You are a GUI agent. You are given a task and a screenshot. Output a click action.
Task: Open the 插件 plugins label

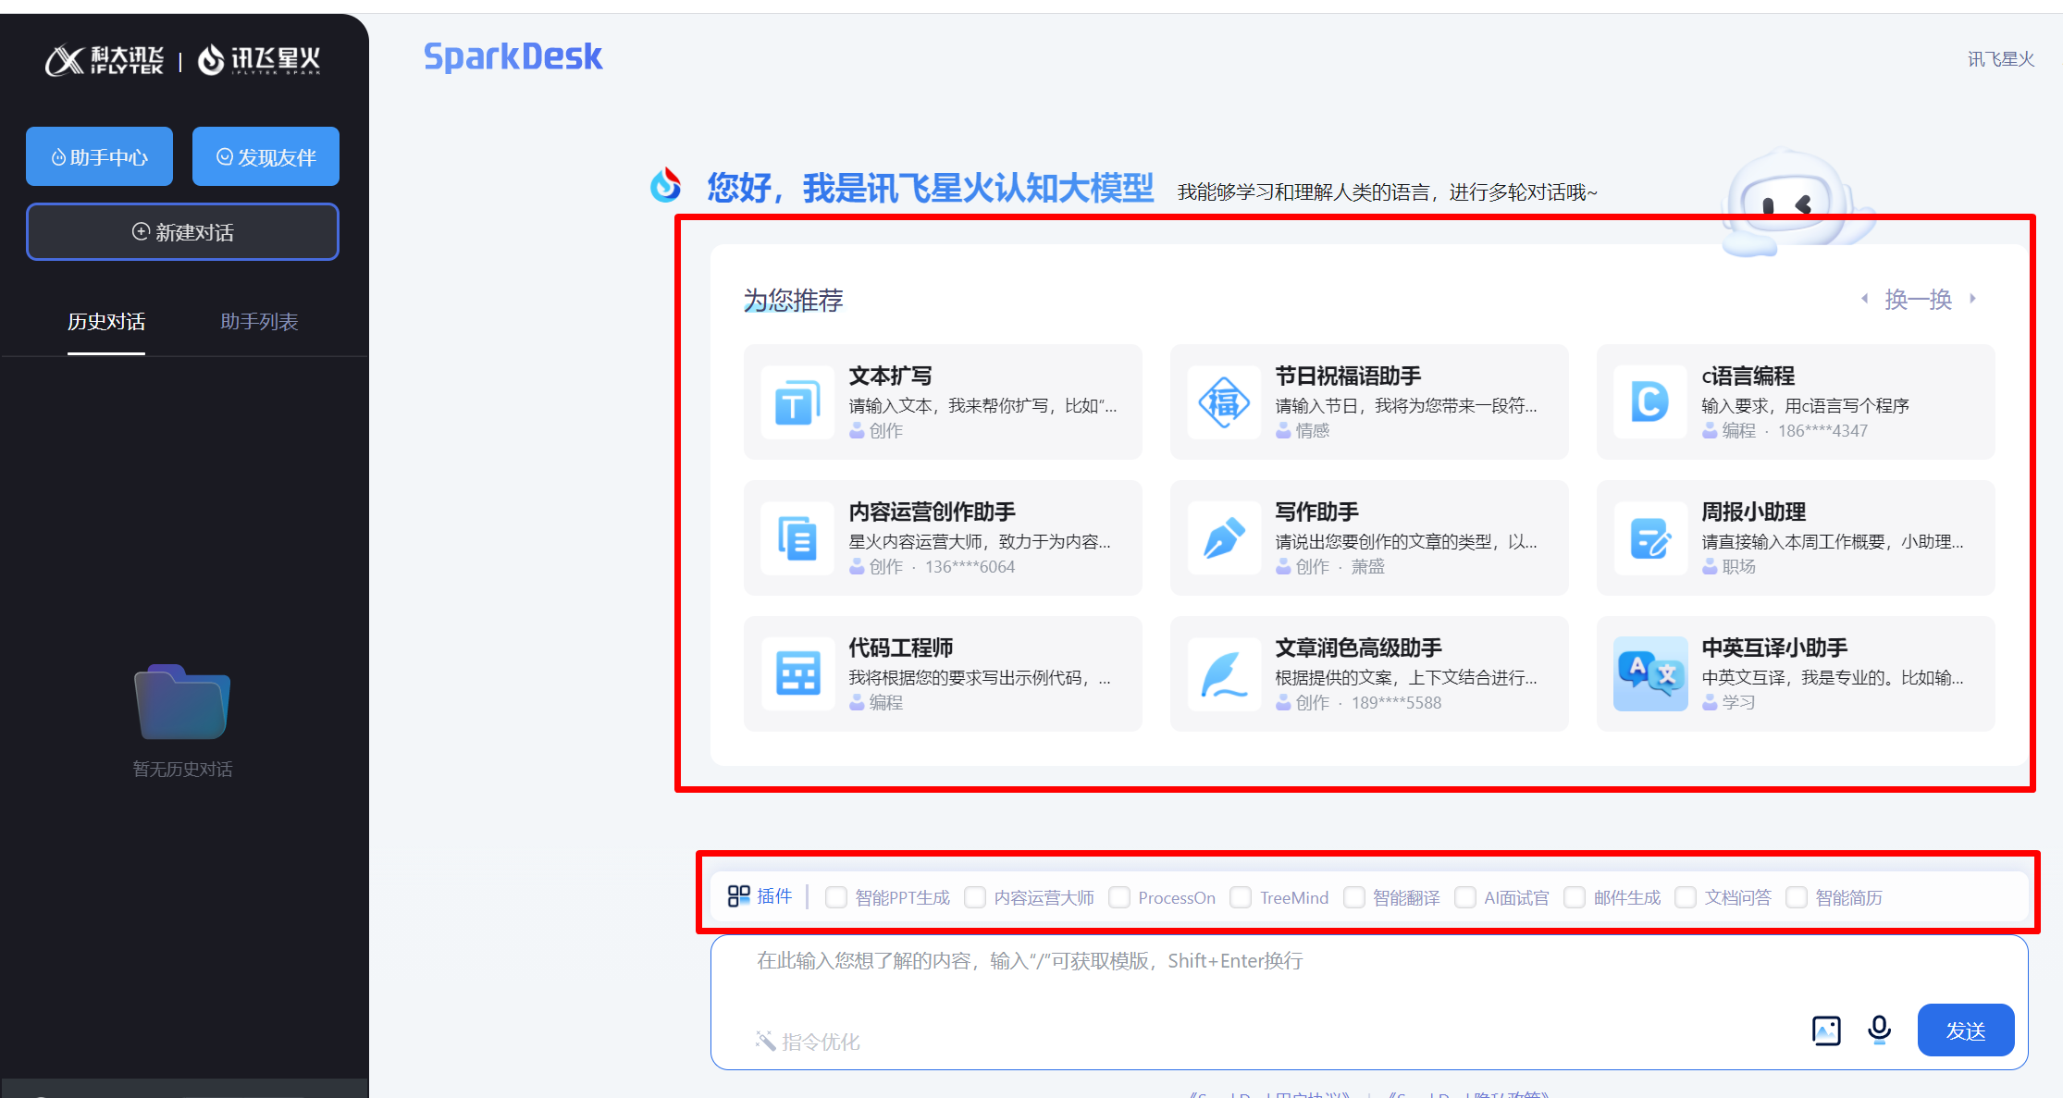tap(774, 895)
